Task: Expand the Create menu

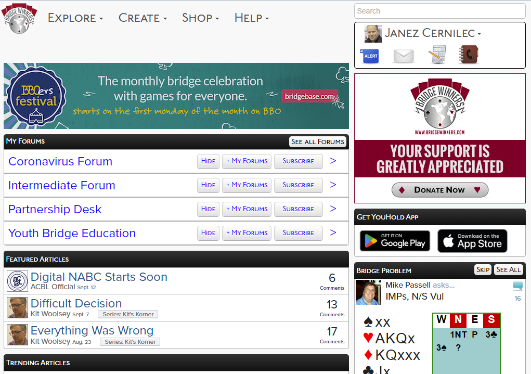Action: click(x=143, y=18)
